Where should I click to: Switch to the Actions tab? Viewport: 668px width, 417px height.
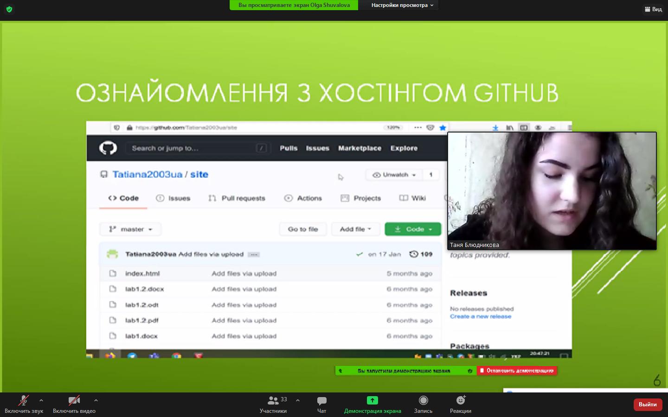303,198
